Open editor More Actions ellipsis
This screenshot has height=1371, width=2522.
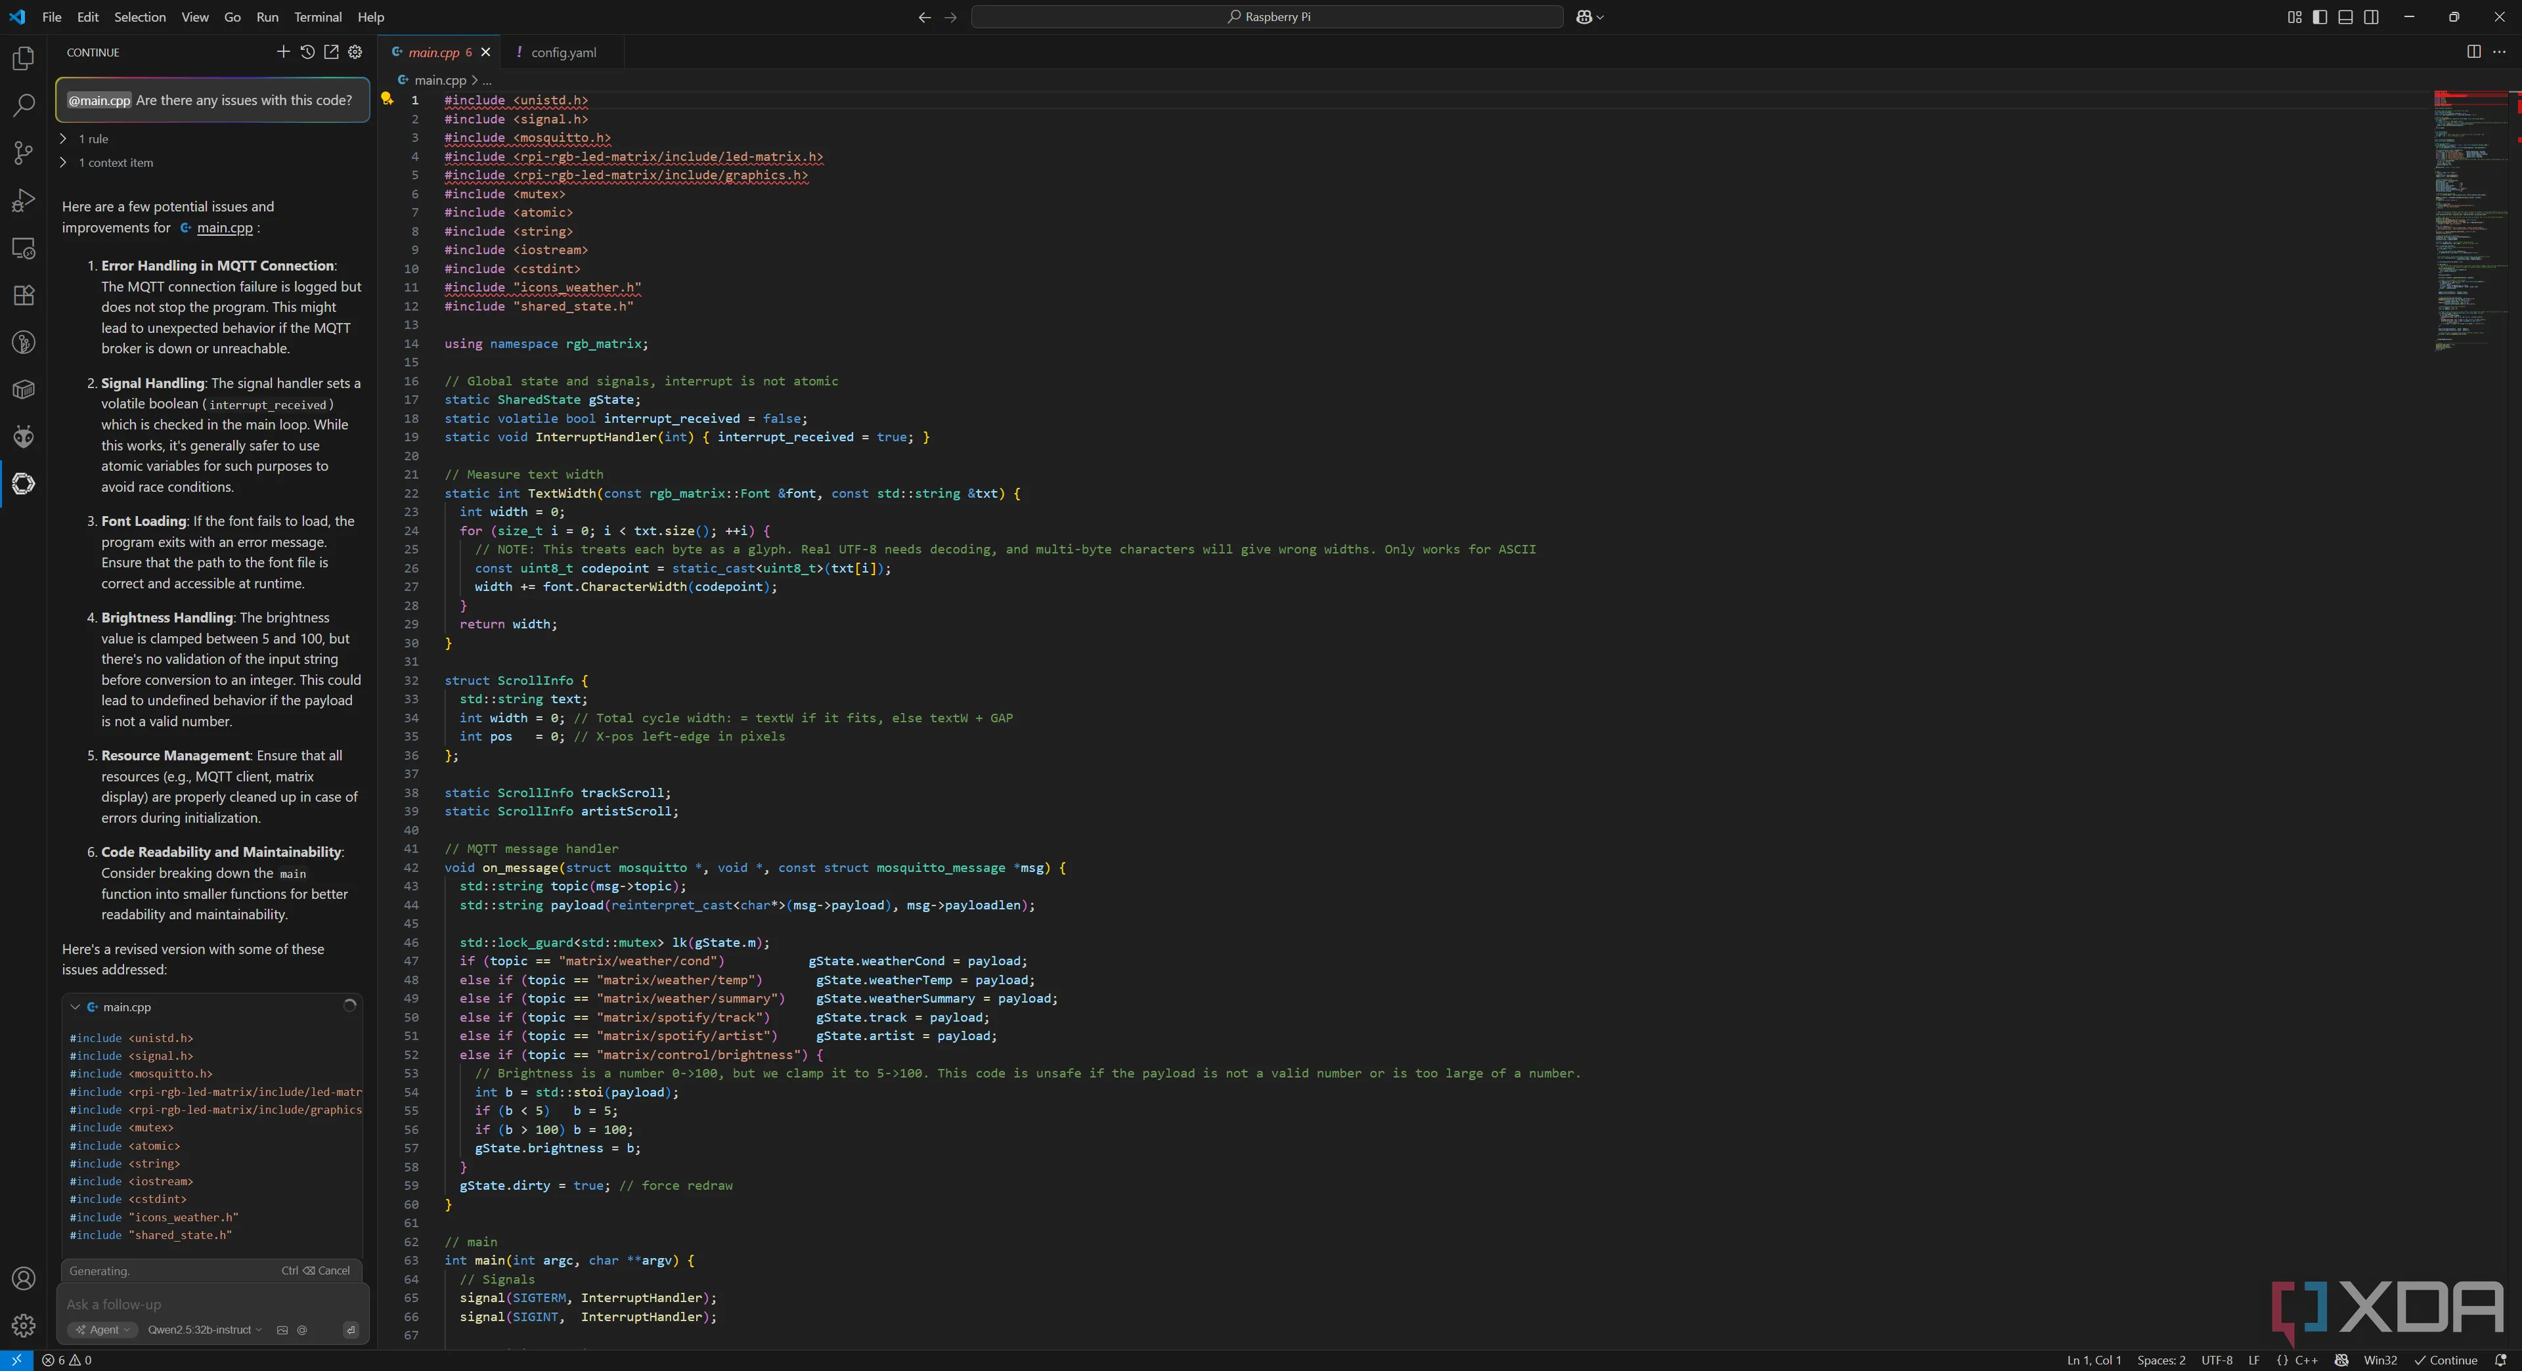pyautogui.click(x=2498, y=52)
